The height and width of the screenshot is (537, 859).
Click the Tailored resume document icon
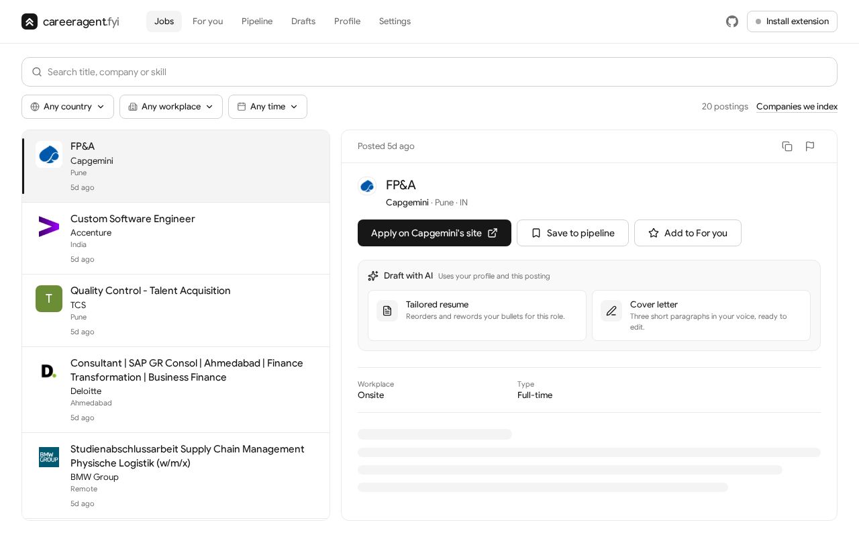pyautogui.click(x=387, y=311)
